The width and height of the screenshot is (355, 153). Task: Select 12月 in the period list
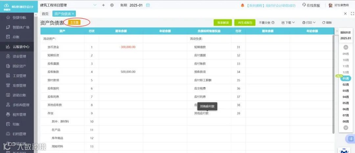[346, 72]
